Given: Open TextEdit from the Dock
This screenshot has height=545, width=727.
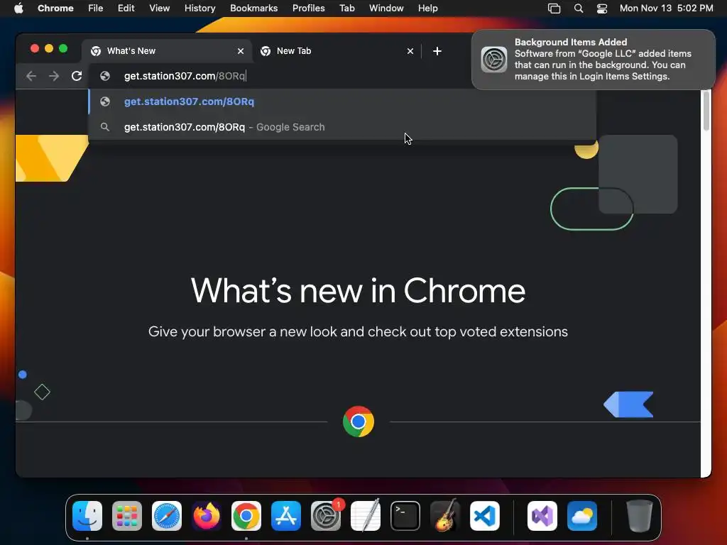Looking at the screenshot, I should [366, 516].
